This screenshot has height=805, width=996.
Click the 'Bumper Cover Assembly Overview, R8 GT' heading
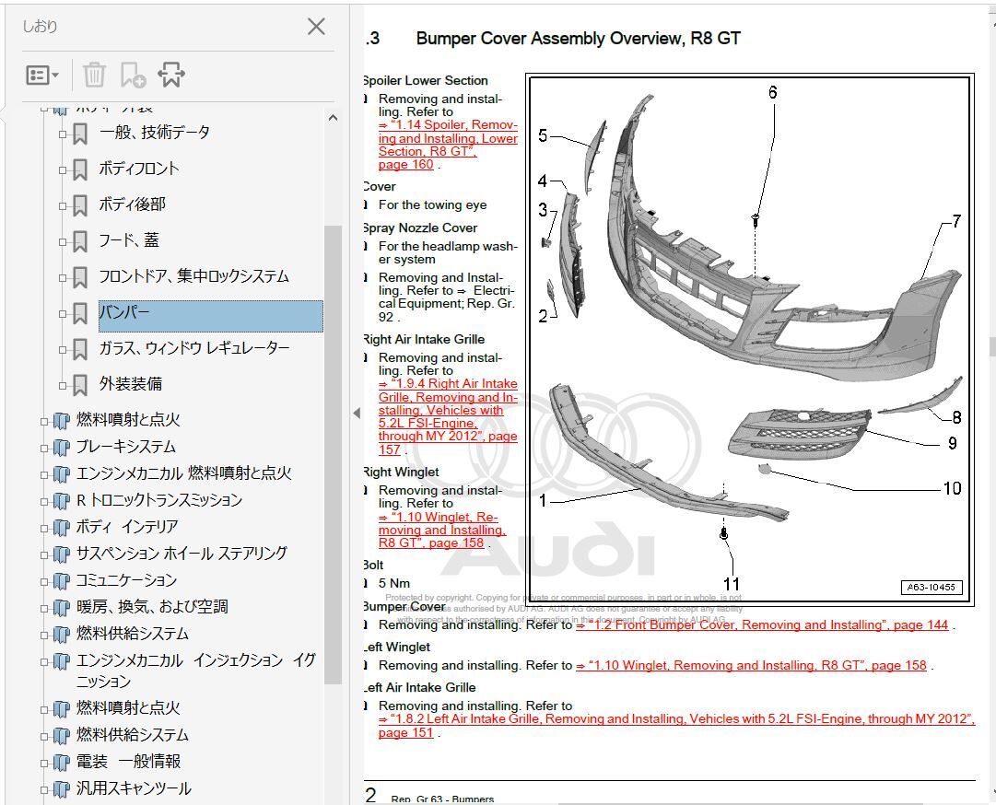coord(578,38)
